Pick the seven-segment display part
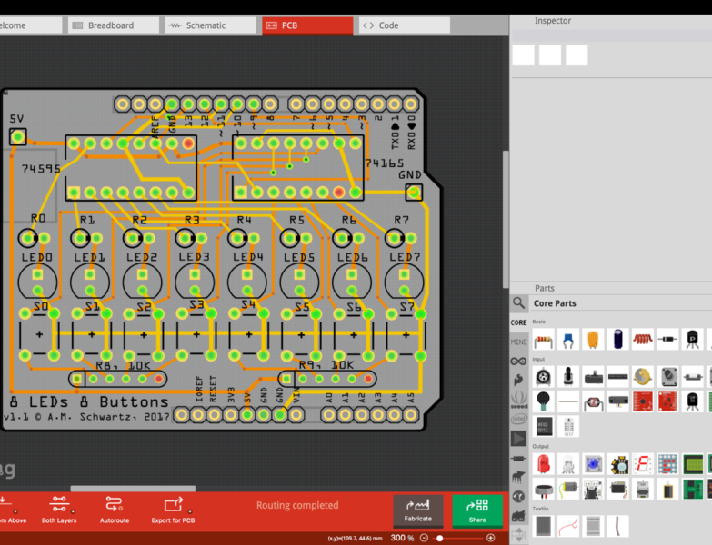Viewport: 712px width, 545px height. click(x=642, y=464)
